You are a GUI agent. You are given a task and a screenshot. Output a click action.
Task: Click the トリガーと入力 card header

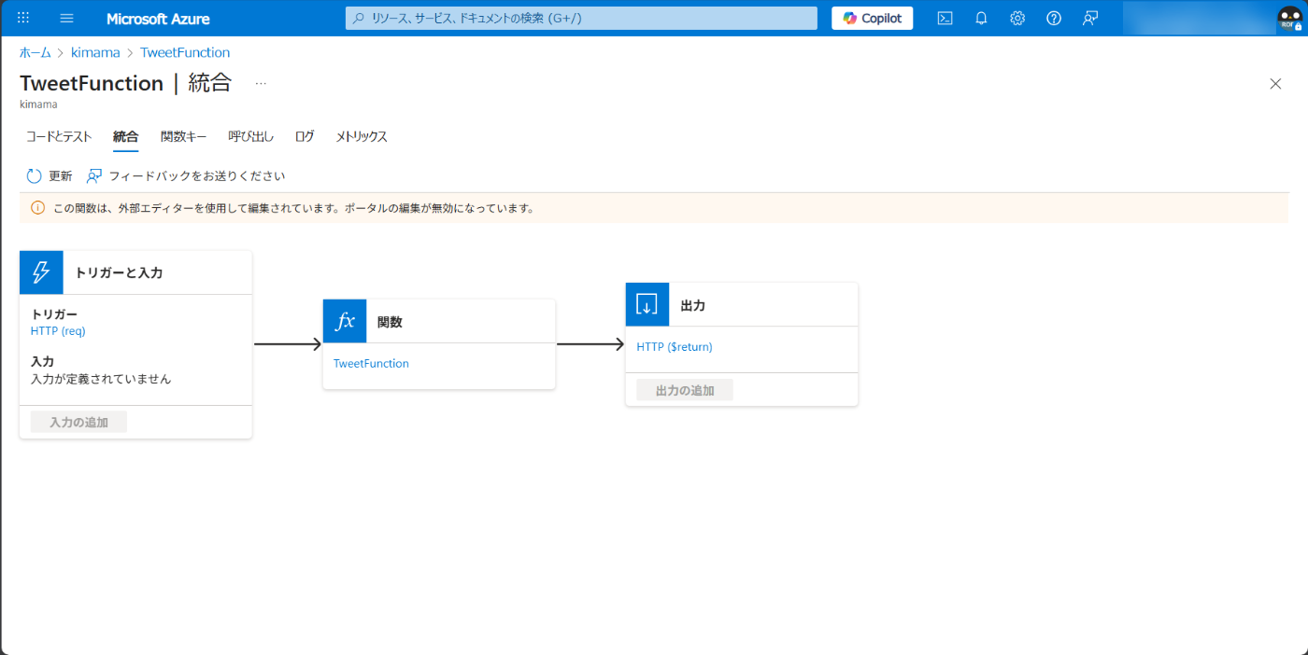pos(135,272)
